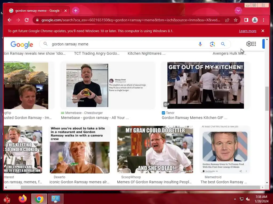Open the frozen food Gordon Ramsay image
Viewport: 273px width, 204px height.
point(225,149)
